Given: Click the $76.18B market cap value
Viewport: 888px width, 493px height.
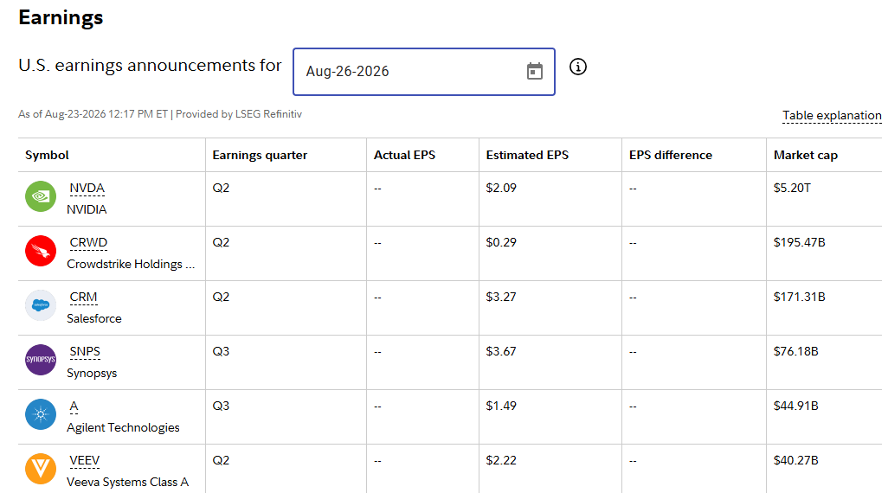Looking at the screenshot, I should [x=795, y=351].
